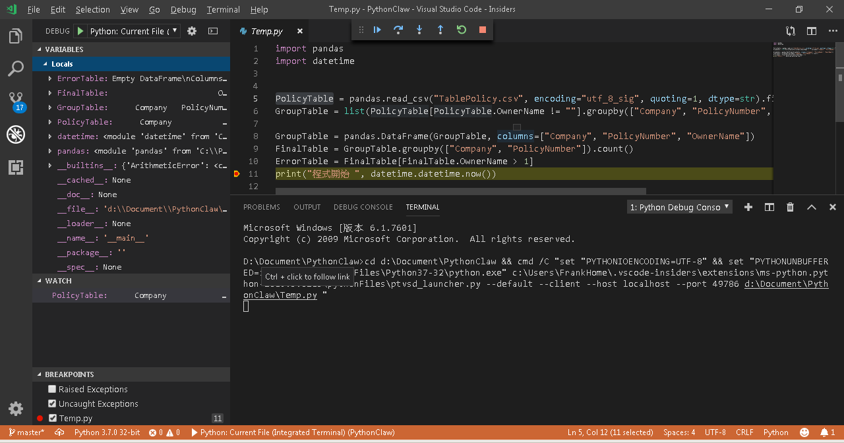Open the Search sidebar view
Screen dimensions: 844x443
16,68
